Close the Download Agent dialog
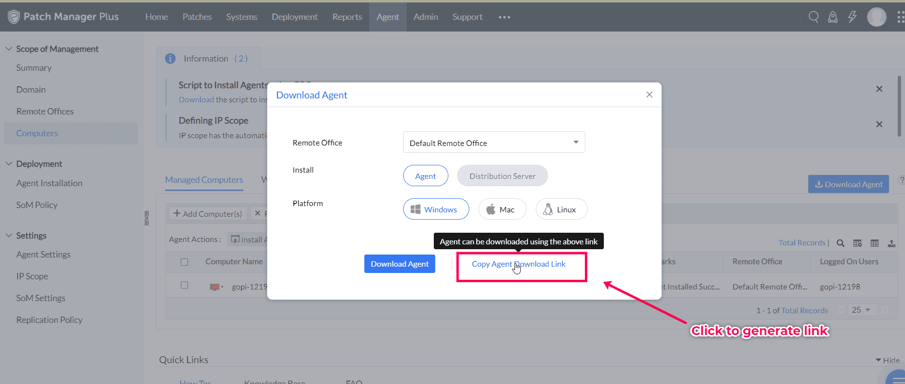 (649, 95)
